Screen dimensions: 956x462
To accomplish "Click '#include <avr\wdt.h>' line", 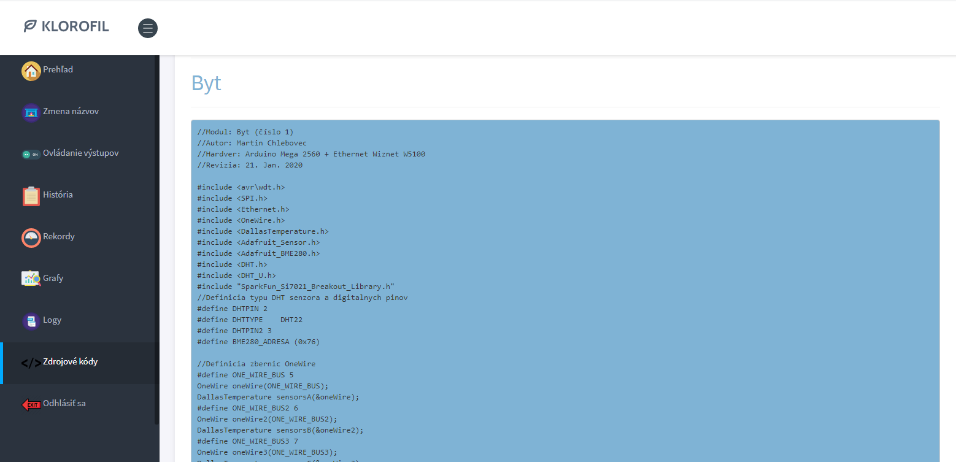I will pyautogui.click(x=241, y=187).
